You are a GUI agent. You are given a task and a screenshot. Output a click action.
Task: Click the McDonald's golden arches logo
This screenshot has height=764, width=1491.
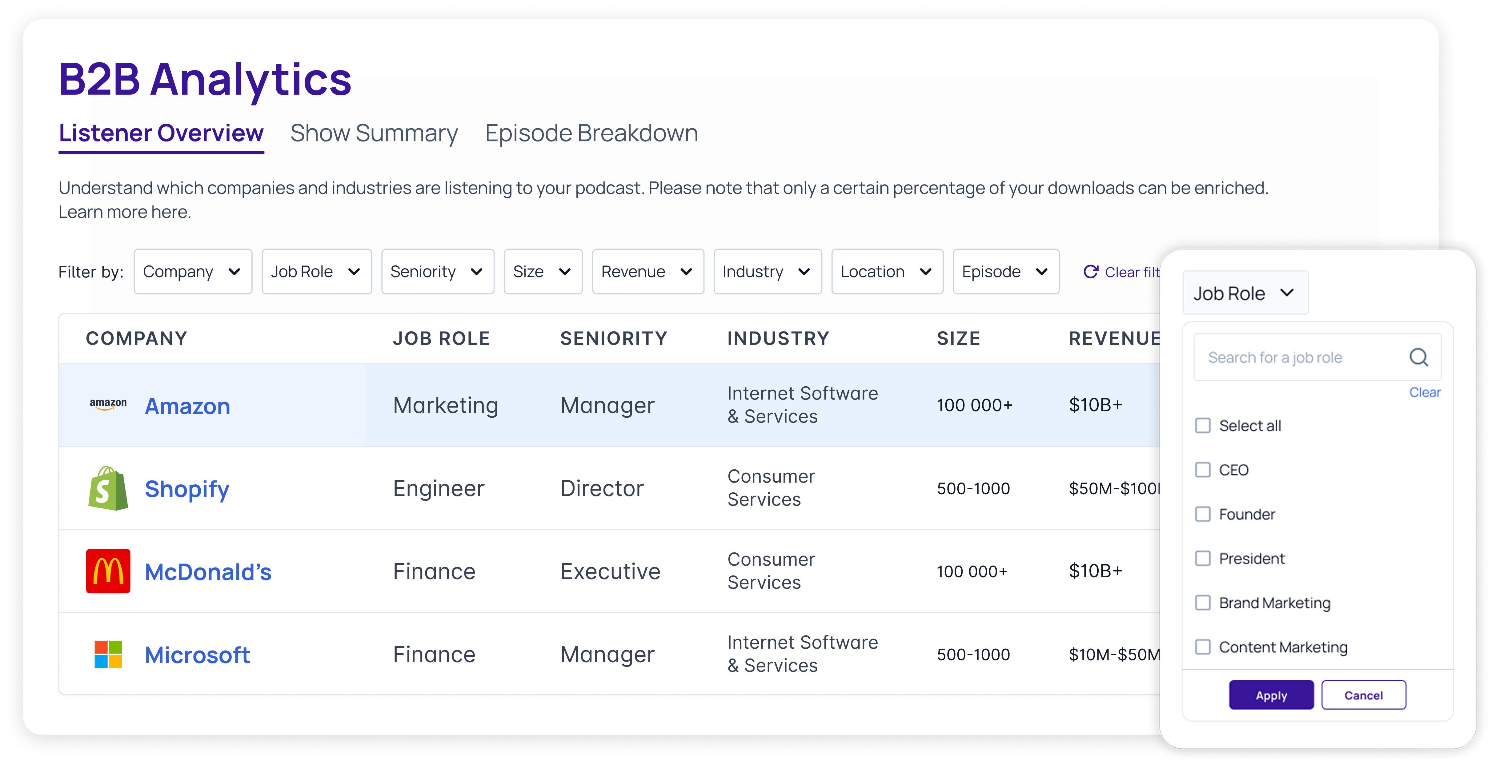(108, 571)
